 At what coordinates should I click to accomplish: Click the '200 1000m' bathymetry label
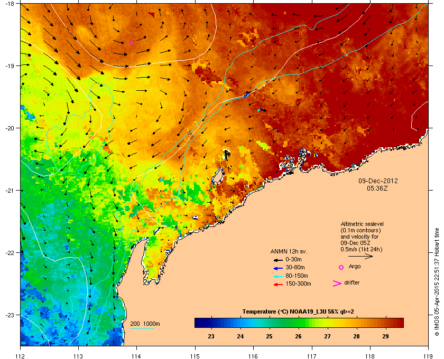tap(145, 324)
